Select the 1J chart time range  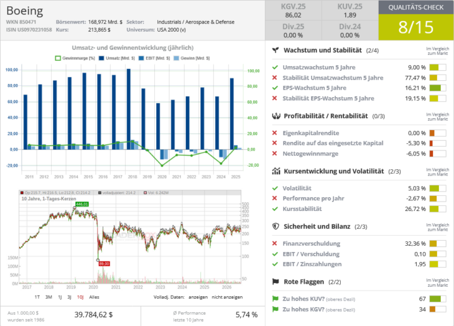(x=60, y=297)
